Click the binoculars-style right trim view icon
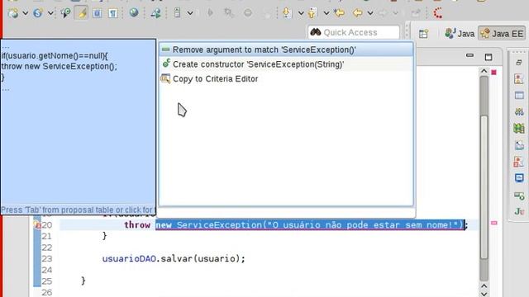The height and width of the screenshot is (297, 529). click(519, 111)
